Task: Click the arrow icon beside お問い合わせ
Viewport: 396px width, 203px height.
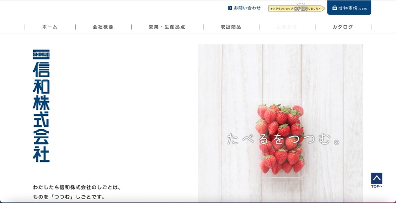Action: tap(230, 8)
